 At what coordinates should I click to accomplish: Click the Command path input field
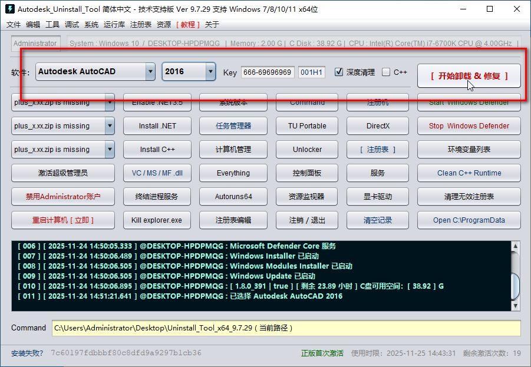tap(286, 328)
